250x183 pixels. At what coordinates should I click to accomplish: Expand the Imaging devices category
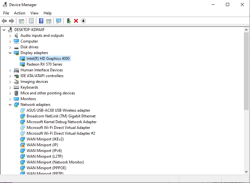[x=10, y=82]
